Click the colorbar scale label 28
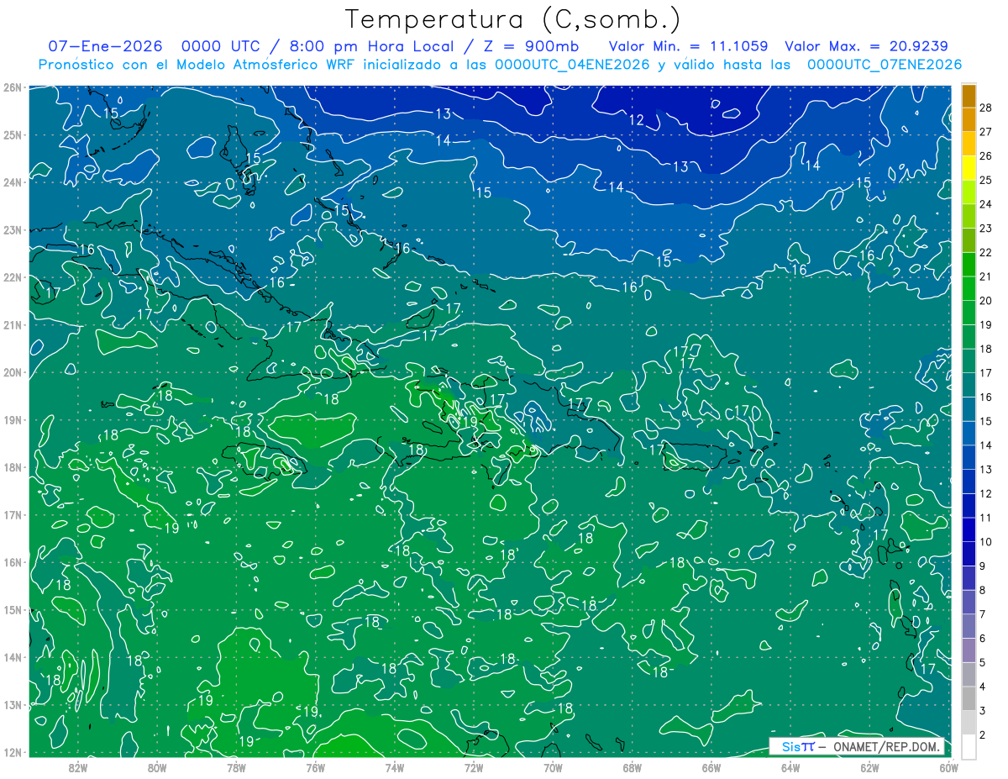This screenshot has width=1008, height=779. click(x=985, y=108)
